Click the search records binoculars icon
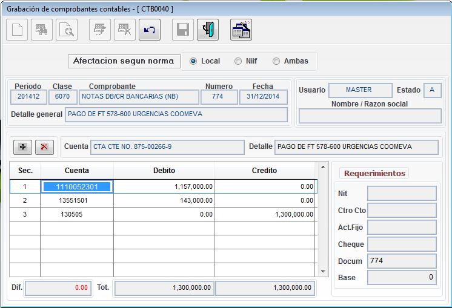 (42, 30)
